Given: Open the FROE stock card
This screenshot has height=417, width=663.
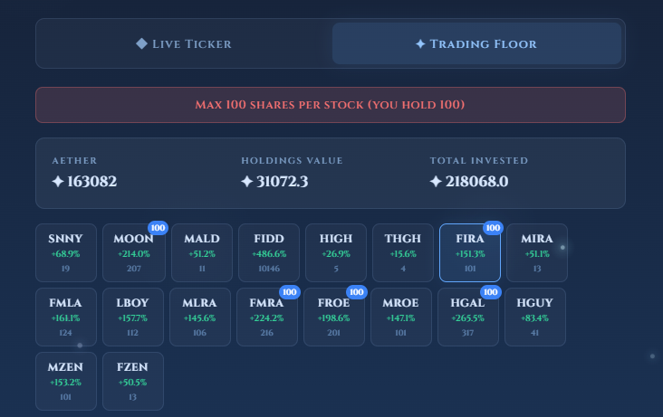Looking at the screenshot, I should tap(334, 317).
